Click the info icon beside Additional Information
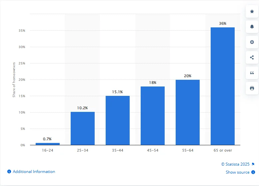The image size is (259, 186). [9, 172]
